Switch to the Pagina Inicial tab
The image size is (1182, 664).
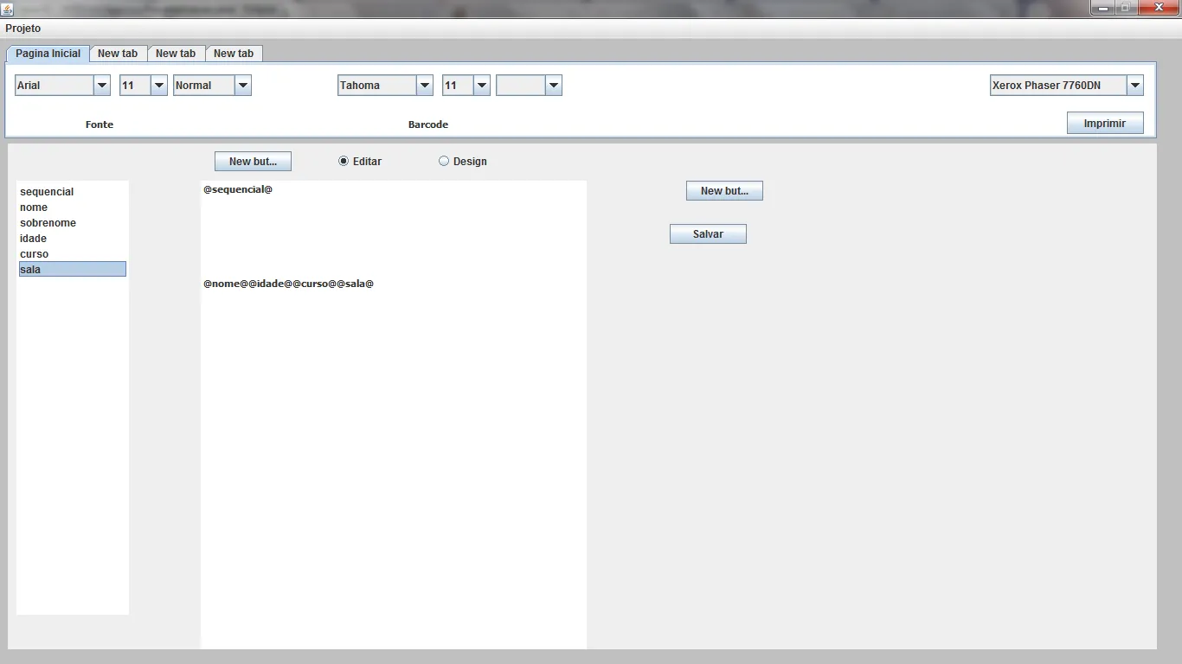(48, 54)
